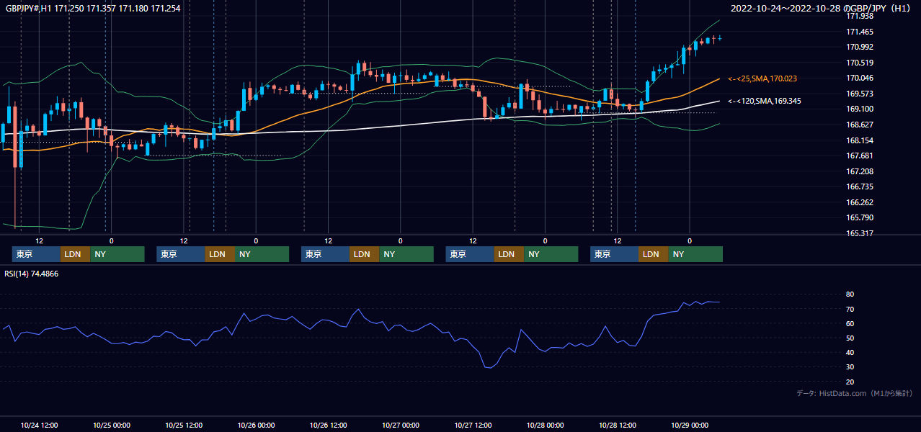
Task: Click price axis value 165.790
Action: 860,218
